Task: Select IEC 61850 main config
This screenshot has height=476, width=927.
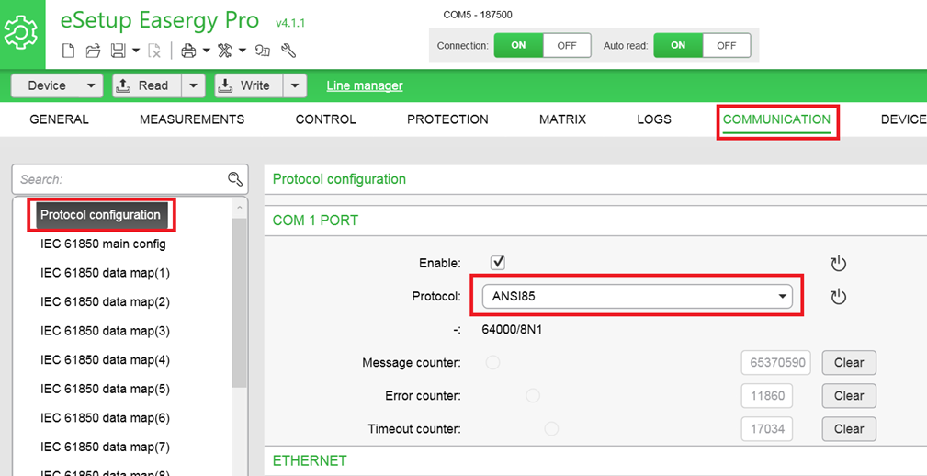Action: click(x=103, y=244)
